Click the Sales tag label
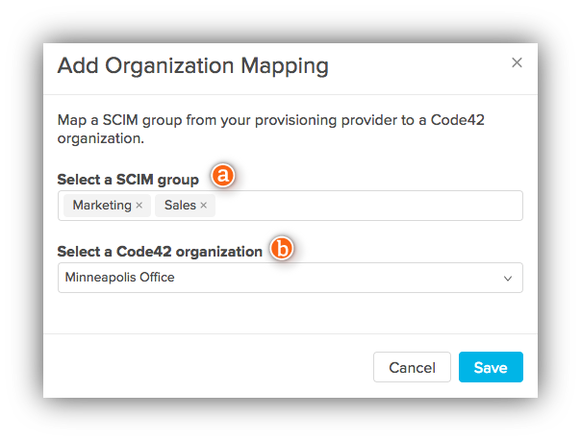The image size is (581, 441). coord(180,205)
